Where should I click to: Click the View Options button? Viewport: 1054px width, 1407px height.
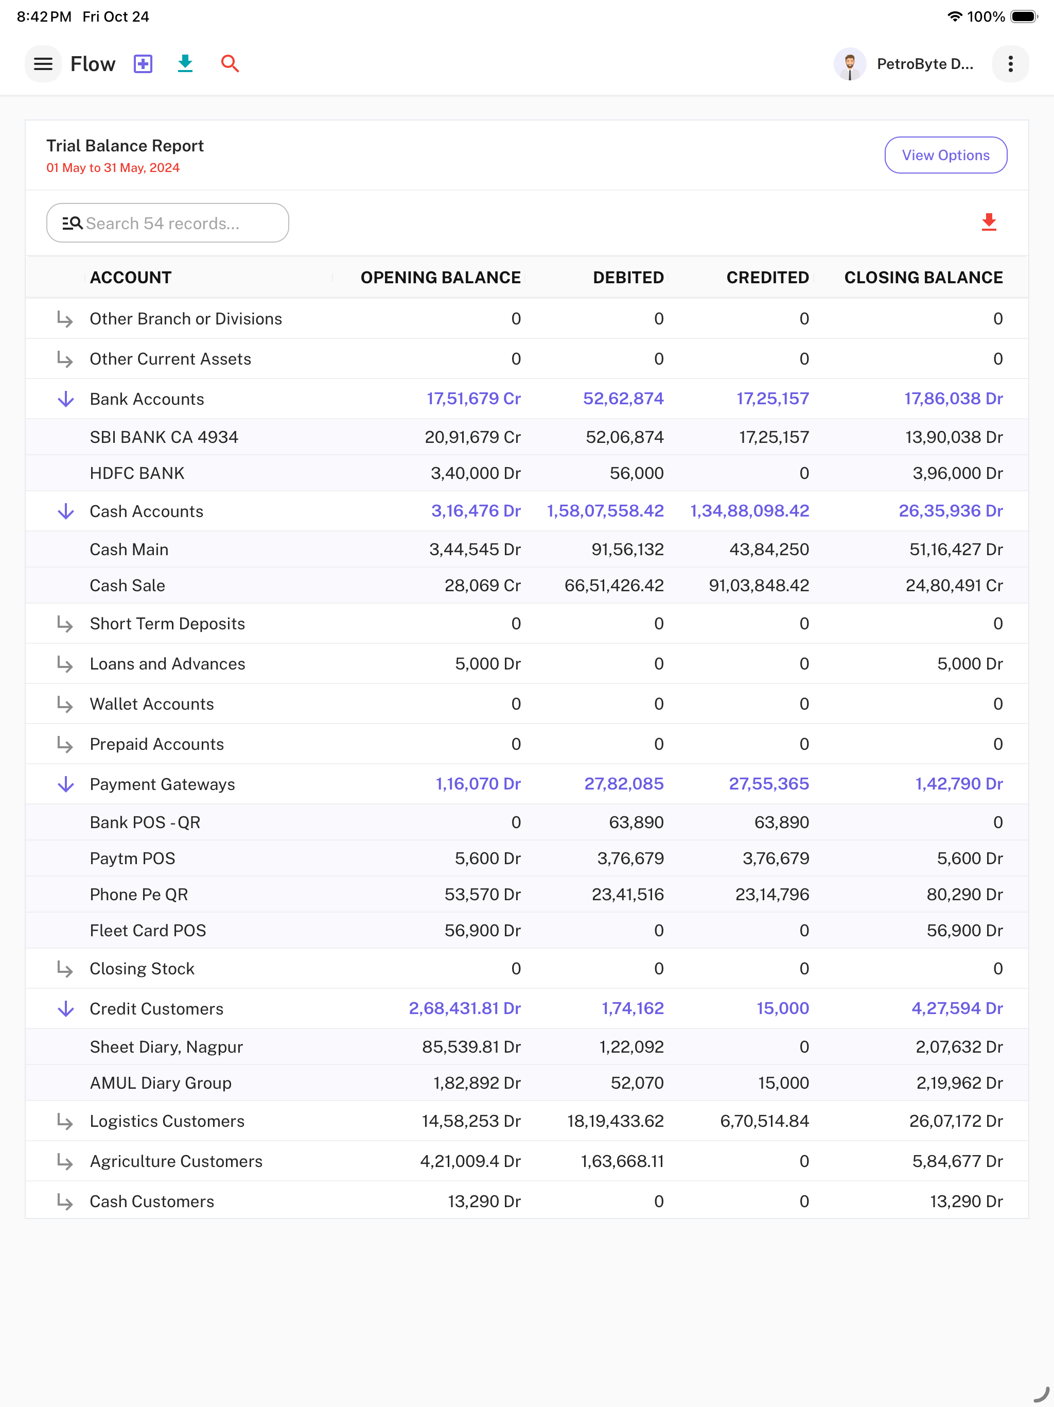click(x=945, y=155)
